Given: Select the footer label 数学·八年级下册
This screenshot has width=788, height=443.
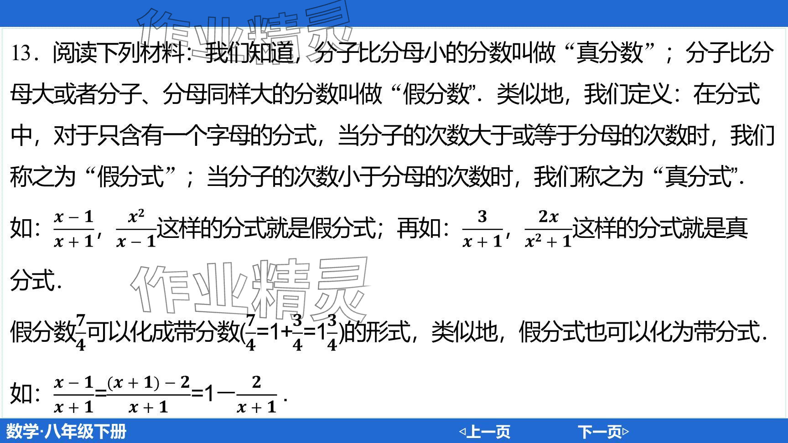Looking at the screenshot, I should 66,431.
